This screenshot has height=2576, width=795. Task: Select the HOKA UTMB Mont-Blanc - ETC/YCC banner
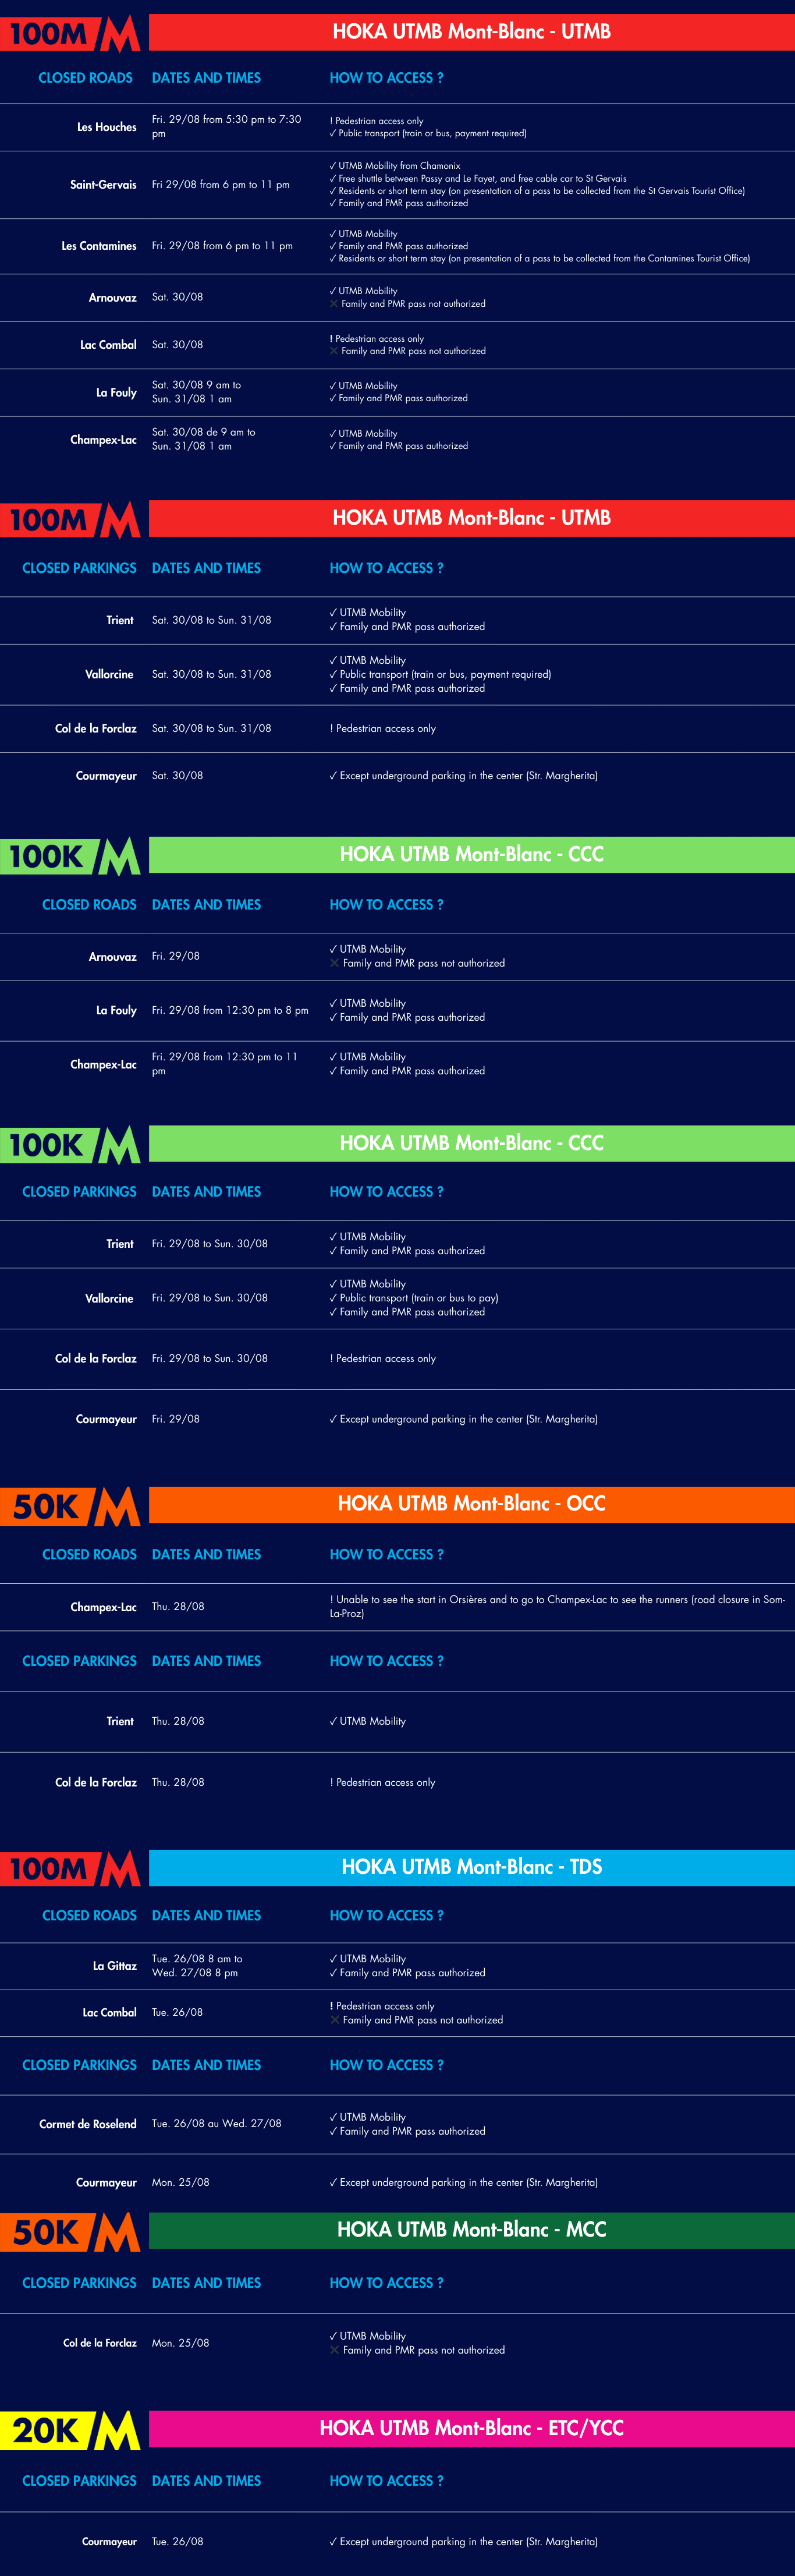472,2428
